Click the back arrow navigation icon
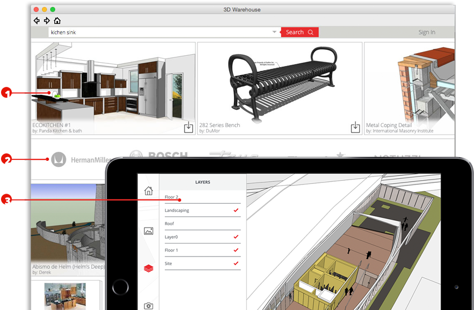This screenshot has width=474, height=310. [x=37, y=21]
